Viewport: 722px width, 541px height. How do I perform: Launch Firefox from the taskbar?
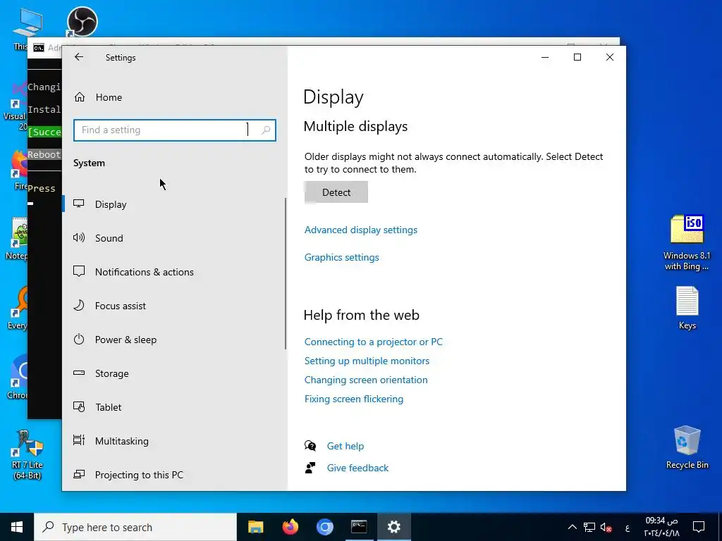pyautogui.click(x=290, y=527)
